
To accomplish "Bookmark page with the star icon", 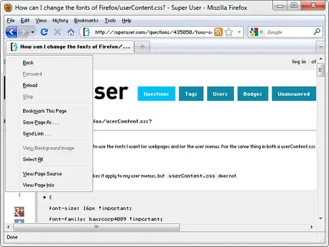I will (228, 32).
